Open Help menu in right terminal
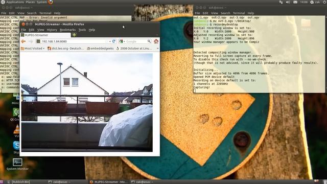The height and width of the screenshot is (184, 327). coord(251,13)
